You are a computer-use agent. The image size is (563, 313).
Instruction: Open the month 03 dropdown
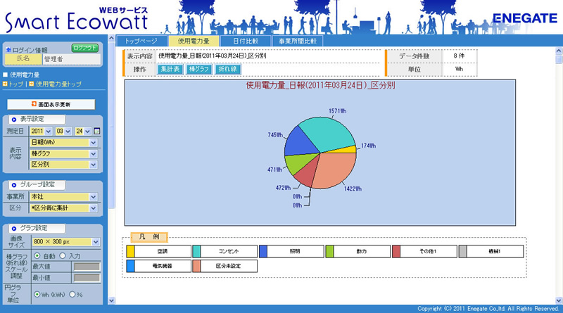pyautogui.click(x=63, y=132)
